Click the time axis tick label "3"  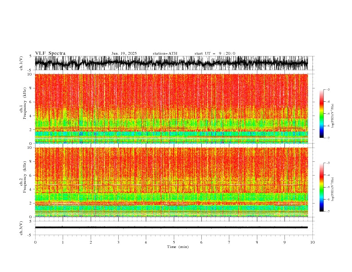(118, 242)
